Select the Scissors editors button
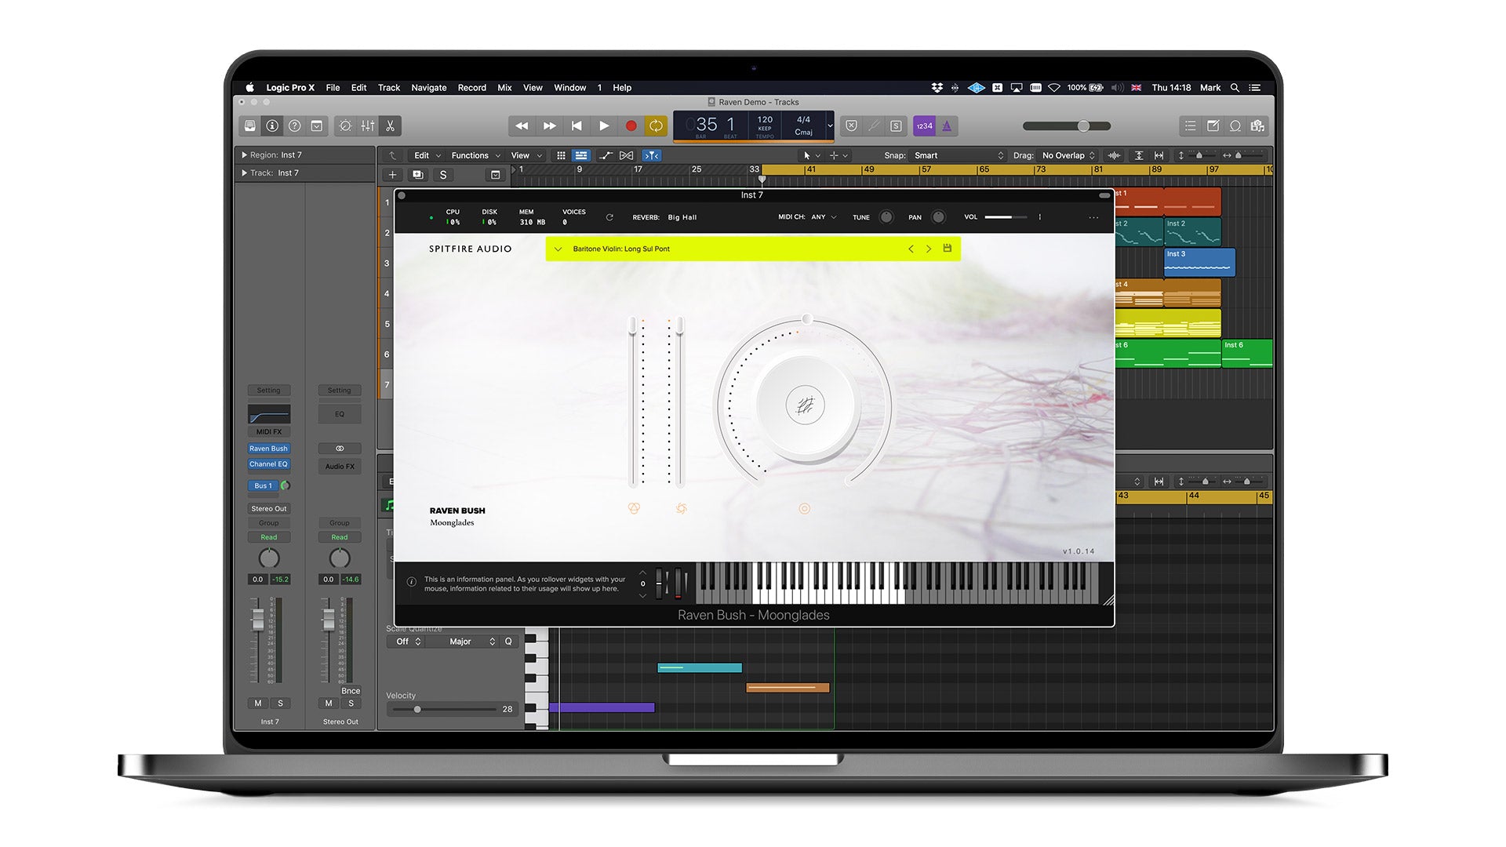The image size is (1506, 847). [390, 125]
